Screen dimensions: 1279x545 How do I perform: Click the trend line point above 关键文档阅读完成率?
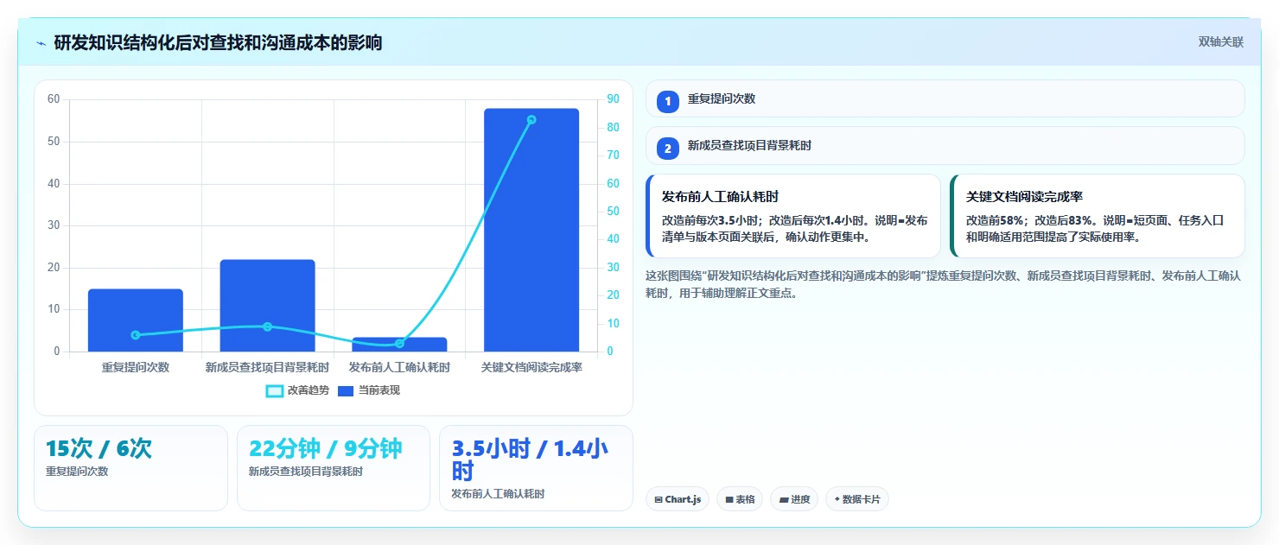tap(531, 120)
